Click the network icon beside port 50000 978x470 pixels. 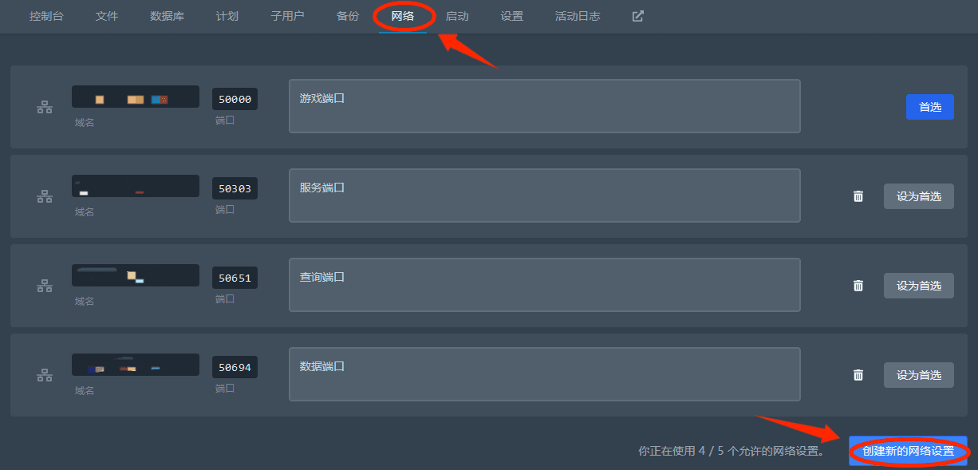click(x=45, y=107)
